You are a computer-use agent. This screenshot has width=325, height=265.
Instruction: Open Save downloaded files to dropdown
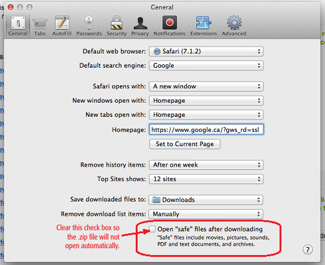click(205, 200)
